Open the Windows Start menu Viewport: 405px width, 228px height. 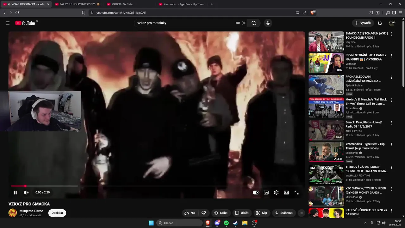point(151,223)
